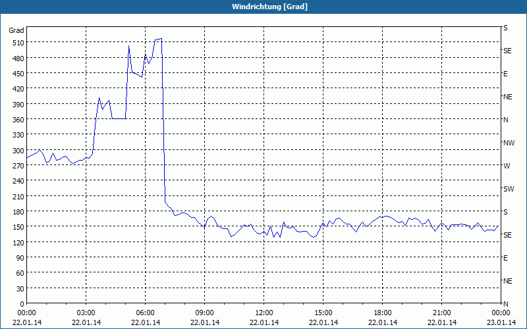Screen dimensions: 527x329
Task: Pick the 09:00 time tick label
Action: [x=205, y=313]
